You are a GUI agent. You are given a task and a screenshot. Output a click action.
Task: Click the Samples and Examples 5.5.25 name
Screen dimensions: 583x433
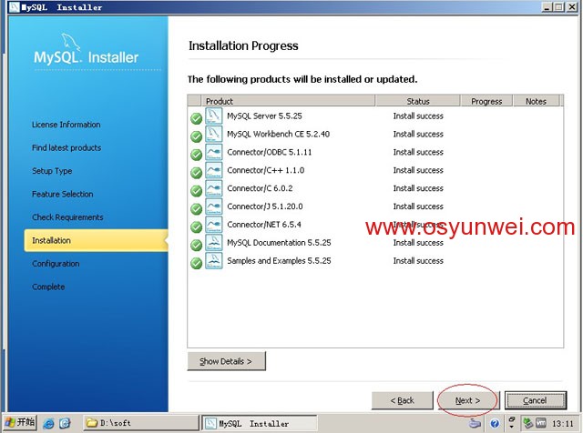pos(279,261)
